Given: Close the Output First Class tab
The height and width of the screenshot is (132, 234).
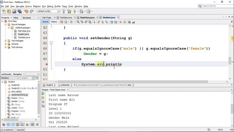Looking at the screenshot, I should tap(68, 89).
